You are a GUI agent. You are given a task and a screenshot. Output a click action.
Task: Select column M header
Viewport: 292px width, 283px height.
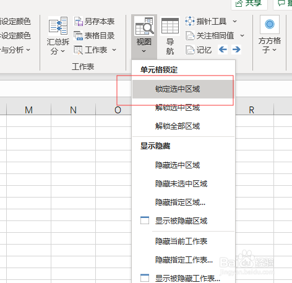28,110
